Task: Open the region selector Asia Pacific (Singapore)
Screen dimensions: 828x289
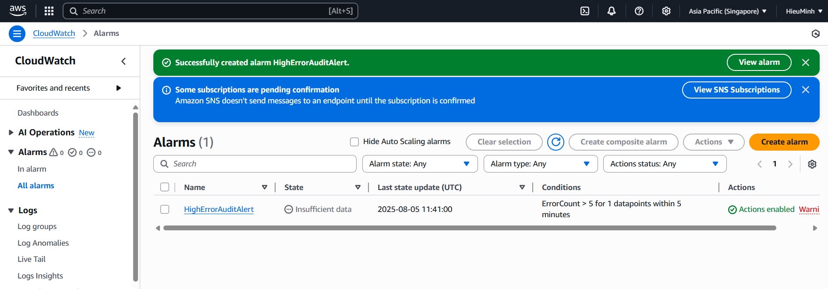Action: click(x=728, y=11)
